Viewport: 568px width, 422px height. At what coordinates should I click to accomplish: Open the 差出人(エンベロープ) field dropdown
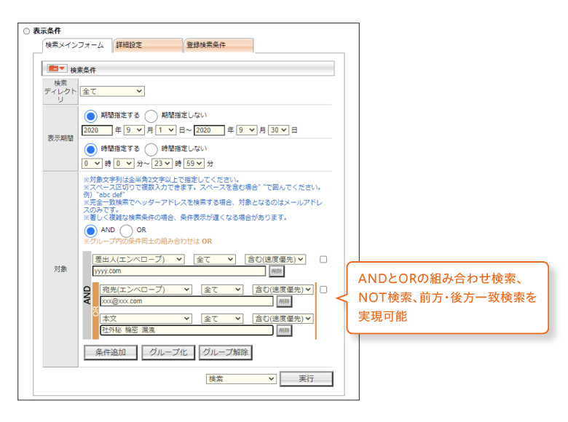click(138, 260)
